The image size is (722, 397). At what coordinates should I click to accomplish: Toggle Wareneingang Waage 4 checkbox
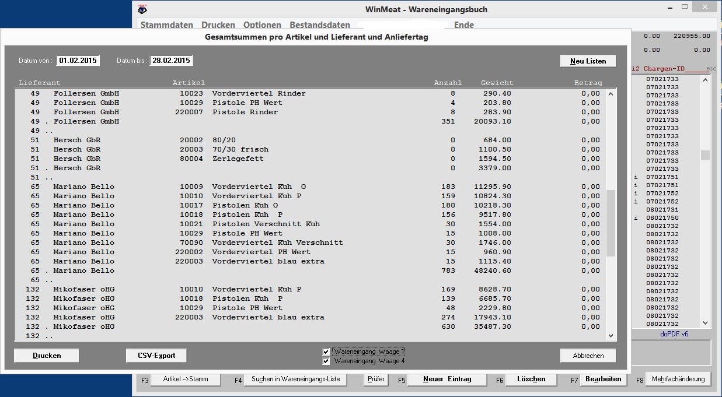click(x=326, y=361)
